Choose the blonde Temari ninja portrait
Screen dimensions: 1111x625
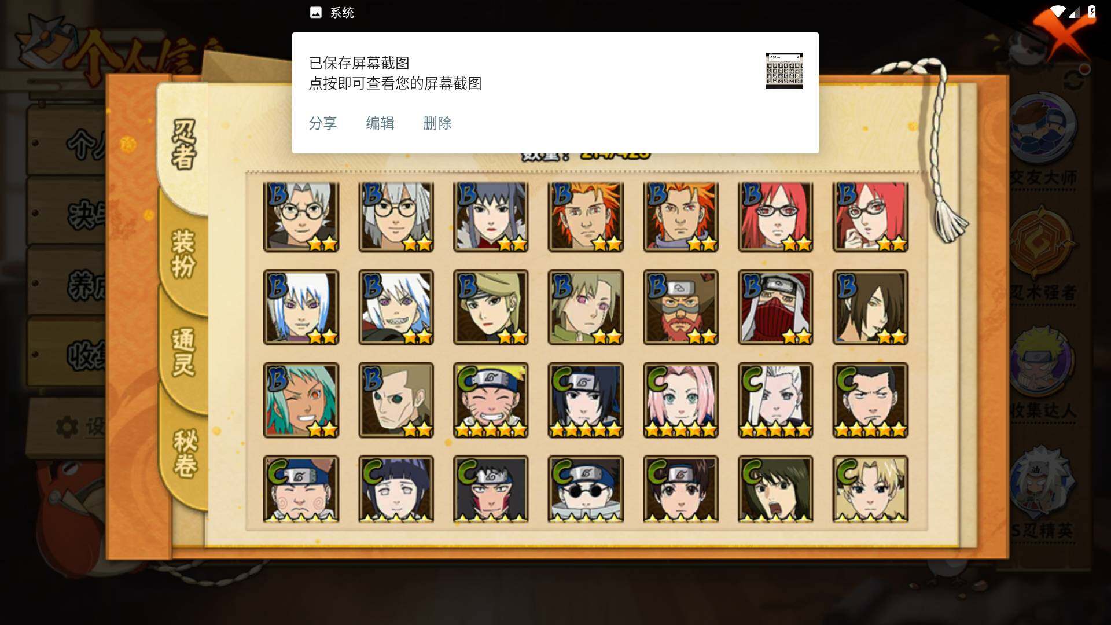point(870,489)
